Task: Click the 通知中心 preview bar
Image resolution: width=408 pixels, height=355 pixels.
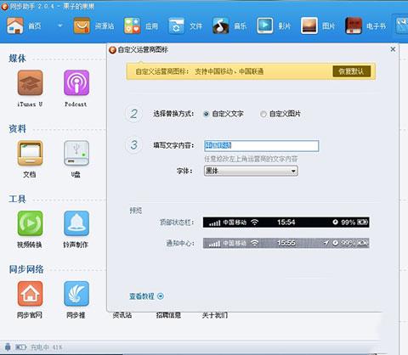Action: (x=286, y=243)
